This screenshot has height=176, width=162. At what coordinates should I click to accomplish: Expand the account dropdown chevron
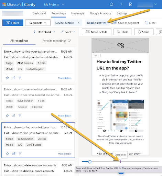(x=155, y=4)
